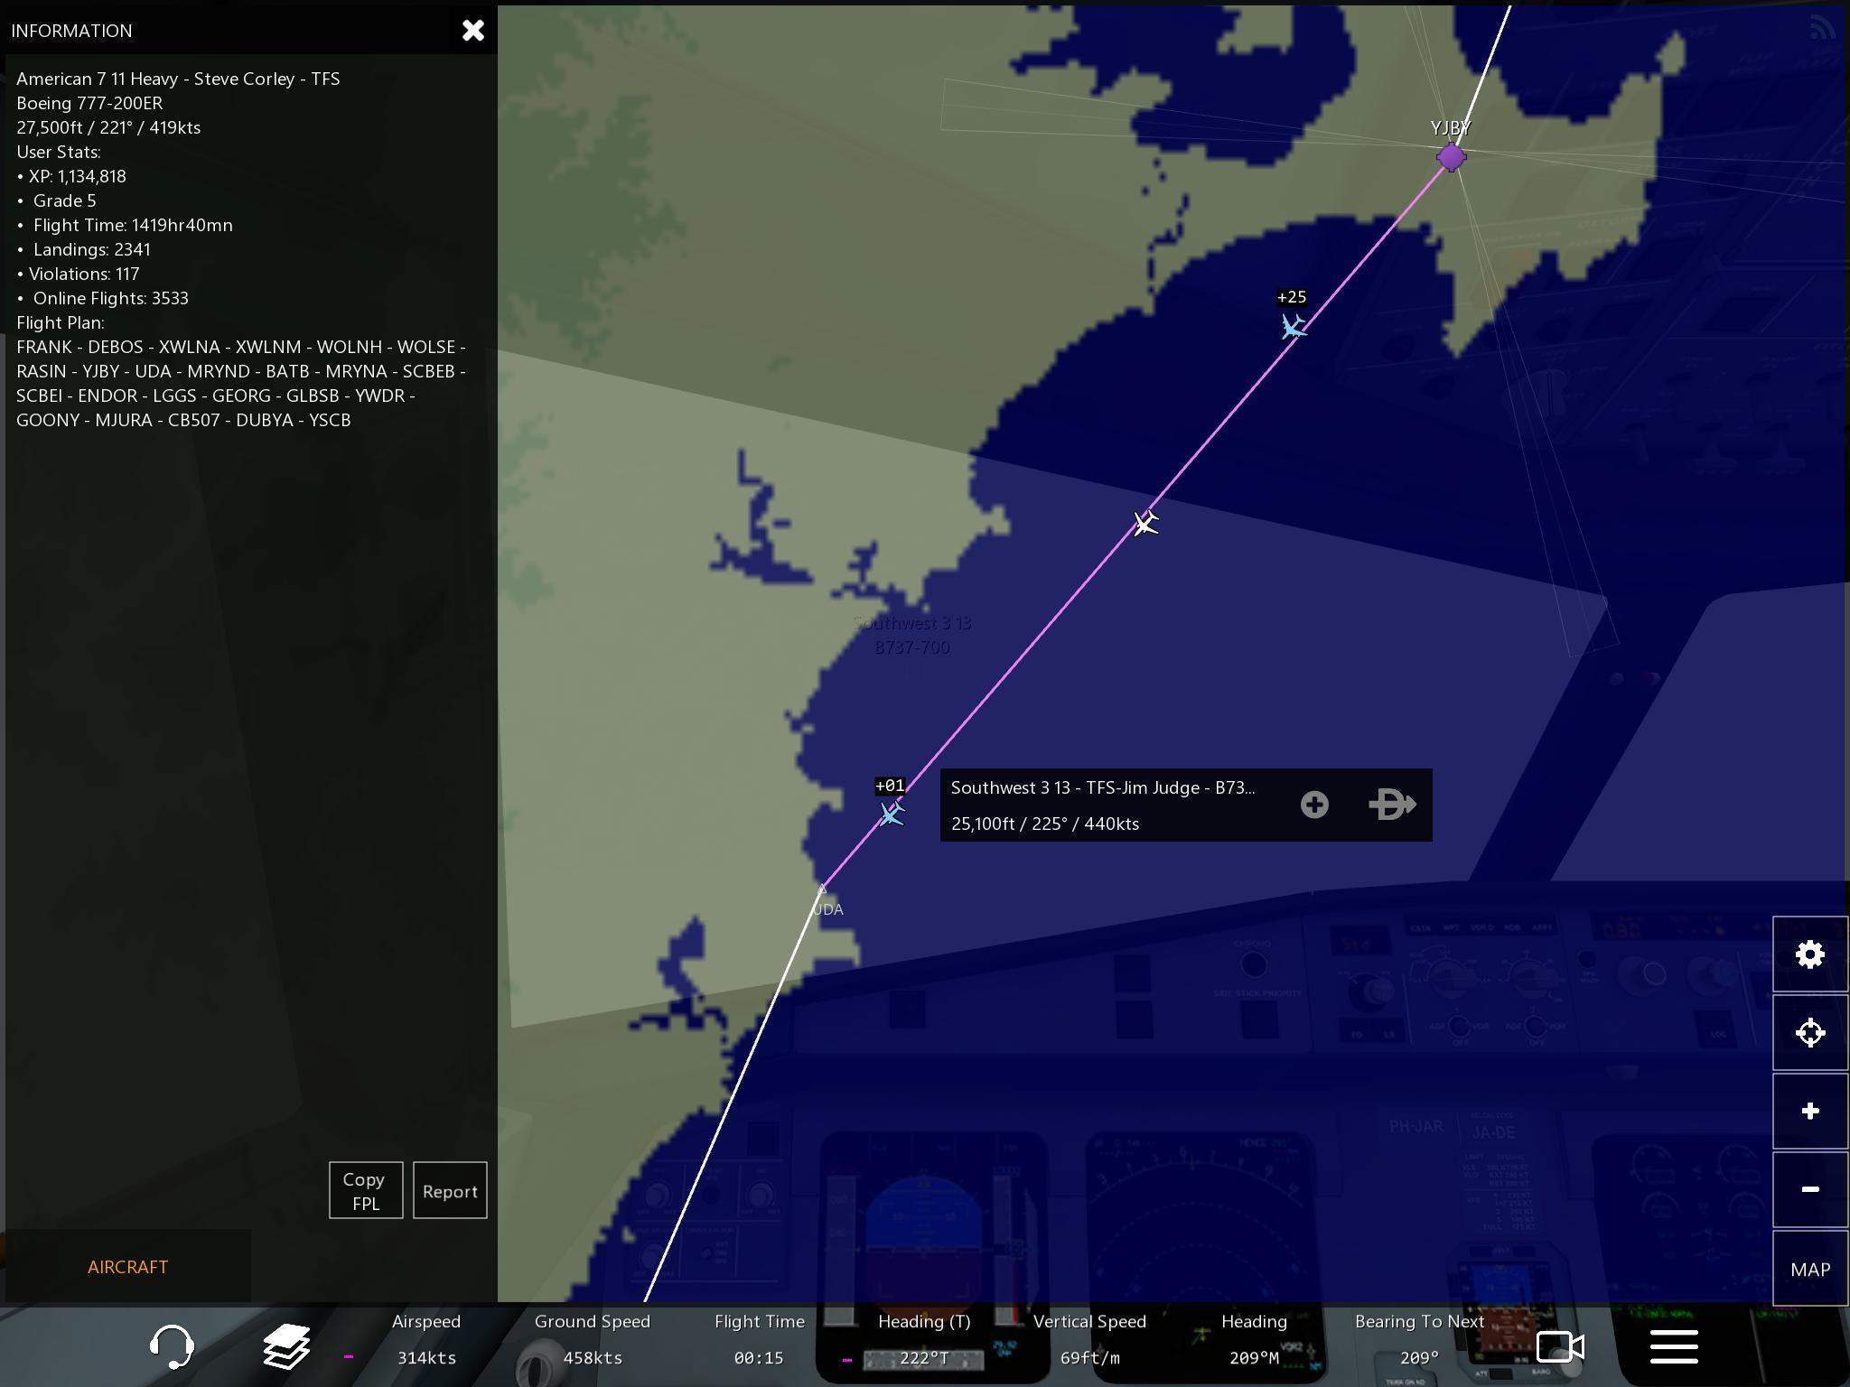The height and width of the screenshot is (1387, 1850).
Task: Open the camera view icon
Action: (1560, 1346)
